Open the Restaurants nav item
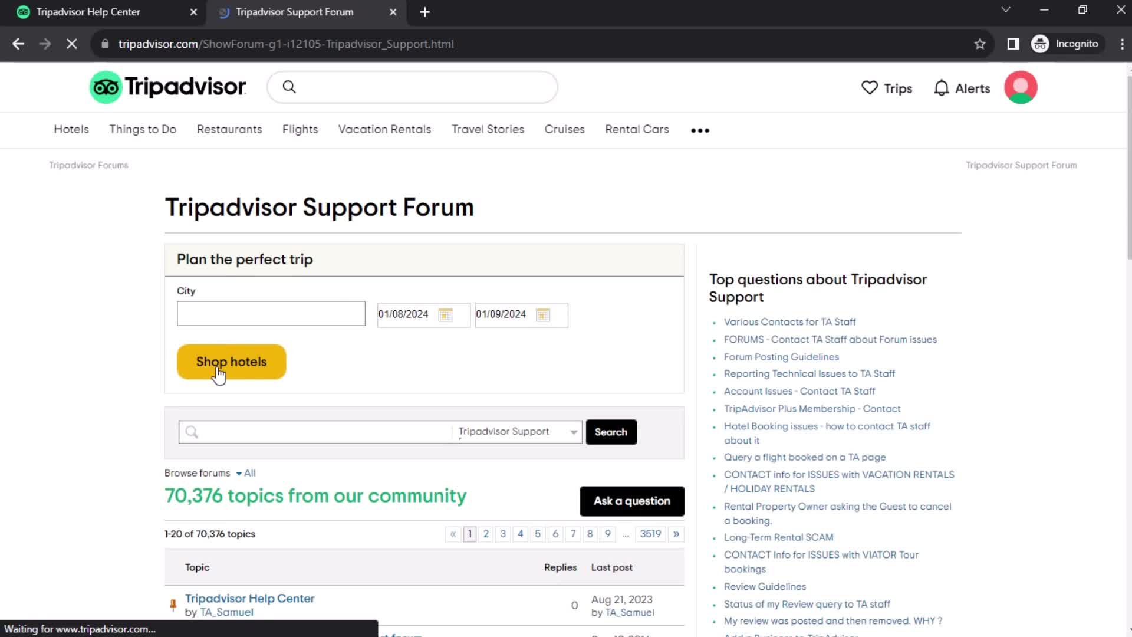The image size is (1132, 637). point(229,129)
